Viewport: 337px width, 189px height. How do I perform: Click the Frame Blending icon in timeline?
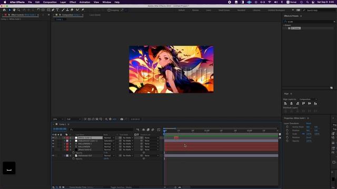(x=148, y=130)
